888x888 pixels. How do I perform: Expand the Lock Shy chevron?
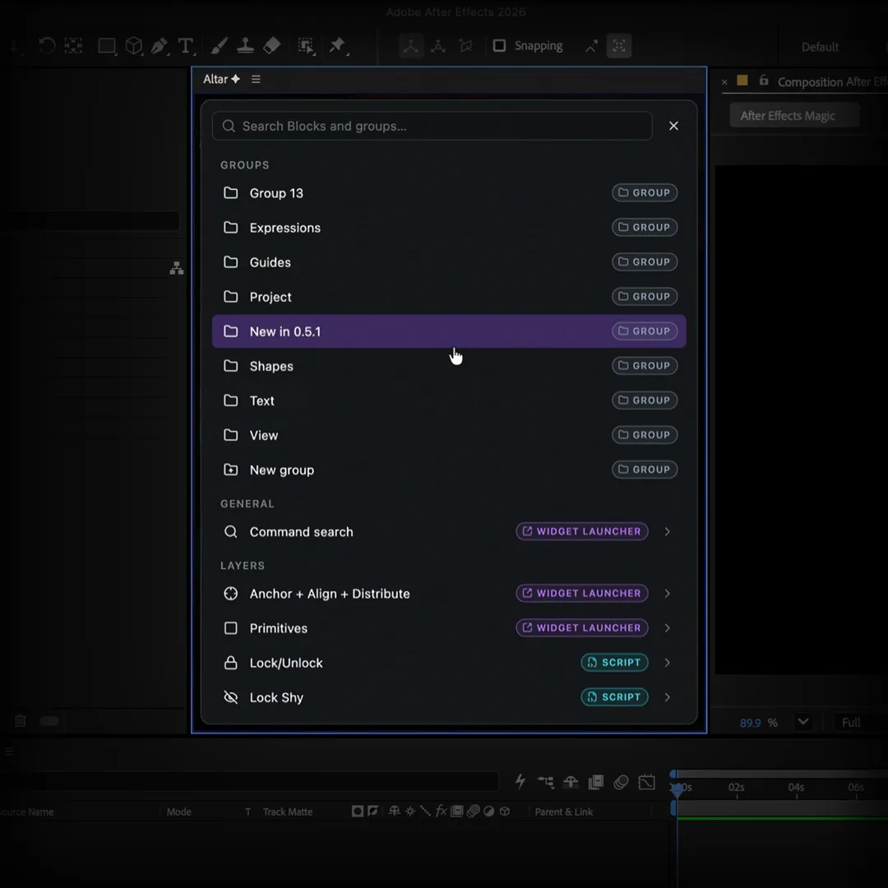[x=667, y=697]
